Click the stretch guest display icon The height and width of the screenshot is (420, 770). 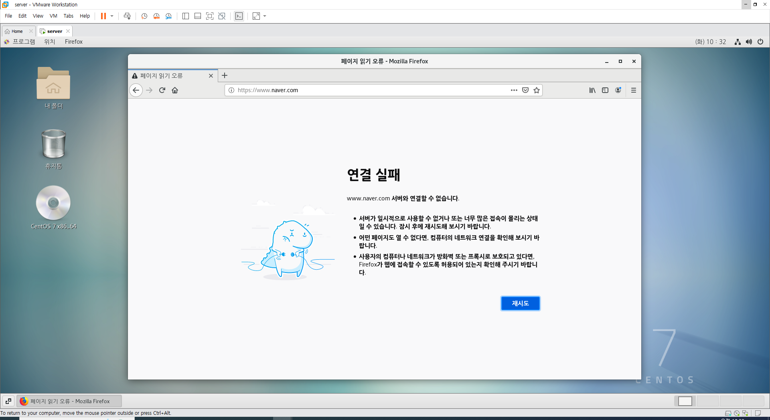(x=256, y=16)
